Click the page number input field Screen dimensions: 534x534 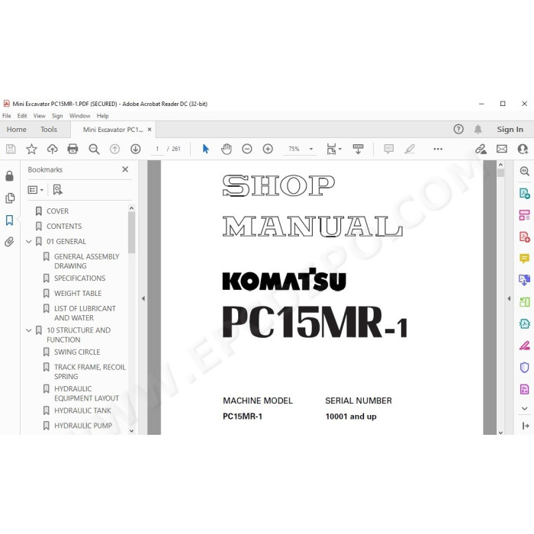[x=157, y=149]
